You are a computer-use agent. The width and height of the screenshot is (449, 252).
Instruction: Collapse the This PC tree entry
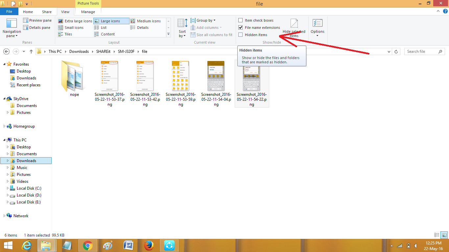tap(4, 140)
